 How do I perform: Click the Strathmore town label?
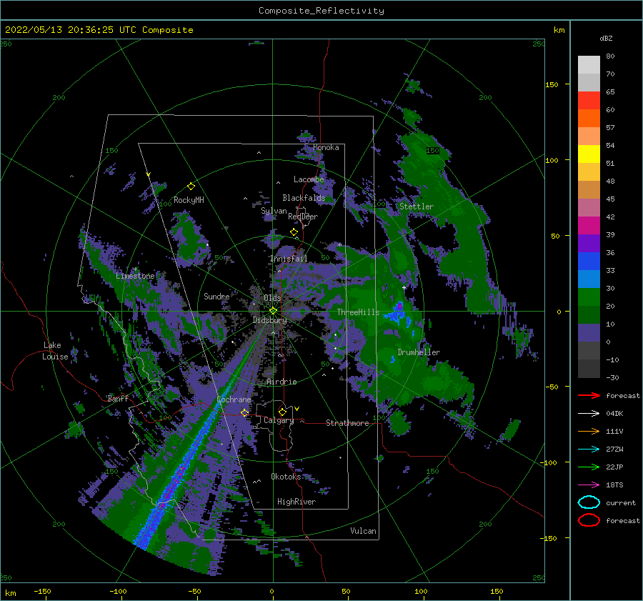[x=347, y=423]
